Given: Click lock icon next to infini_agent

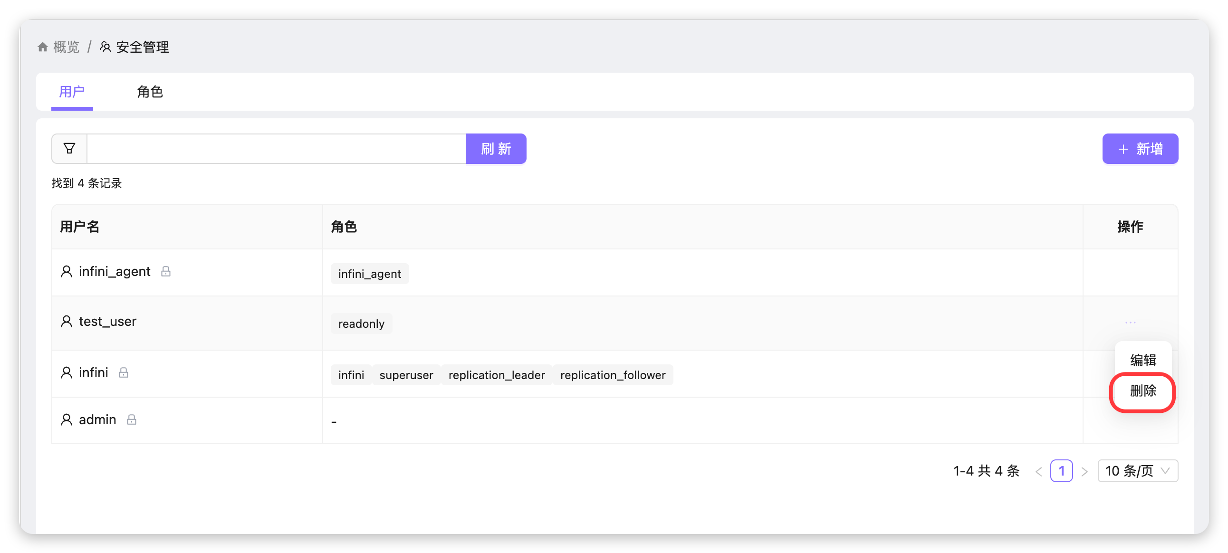Looking at the screenshot, I should pyautogui.click(x=165, y=271).
